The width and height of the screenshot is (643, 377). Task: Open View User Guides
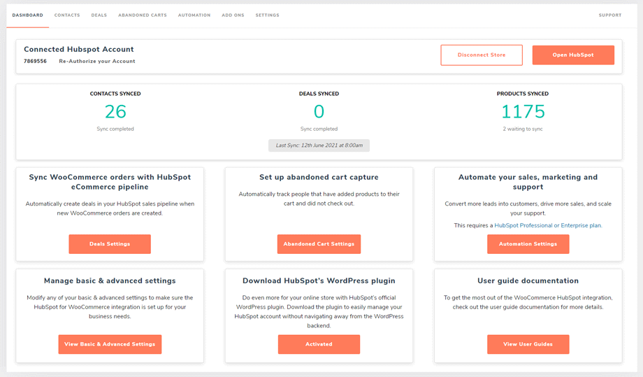[x=528, y=344]
